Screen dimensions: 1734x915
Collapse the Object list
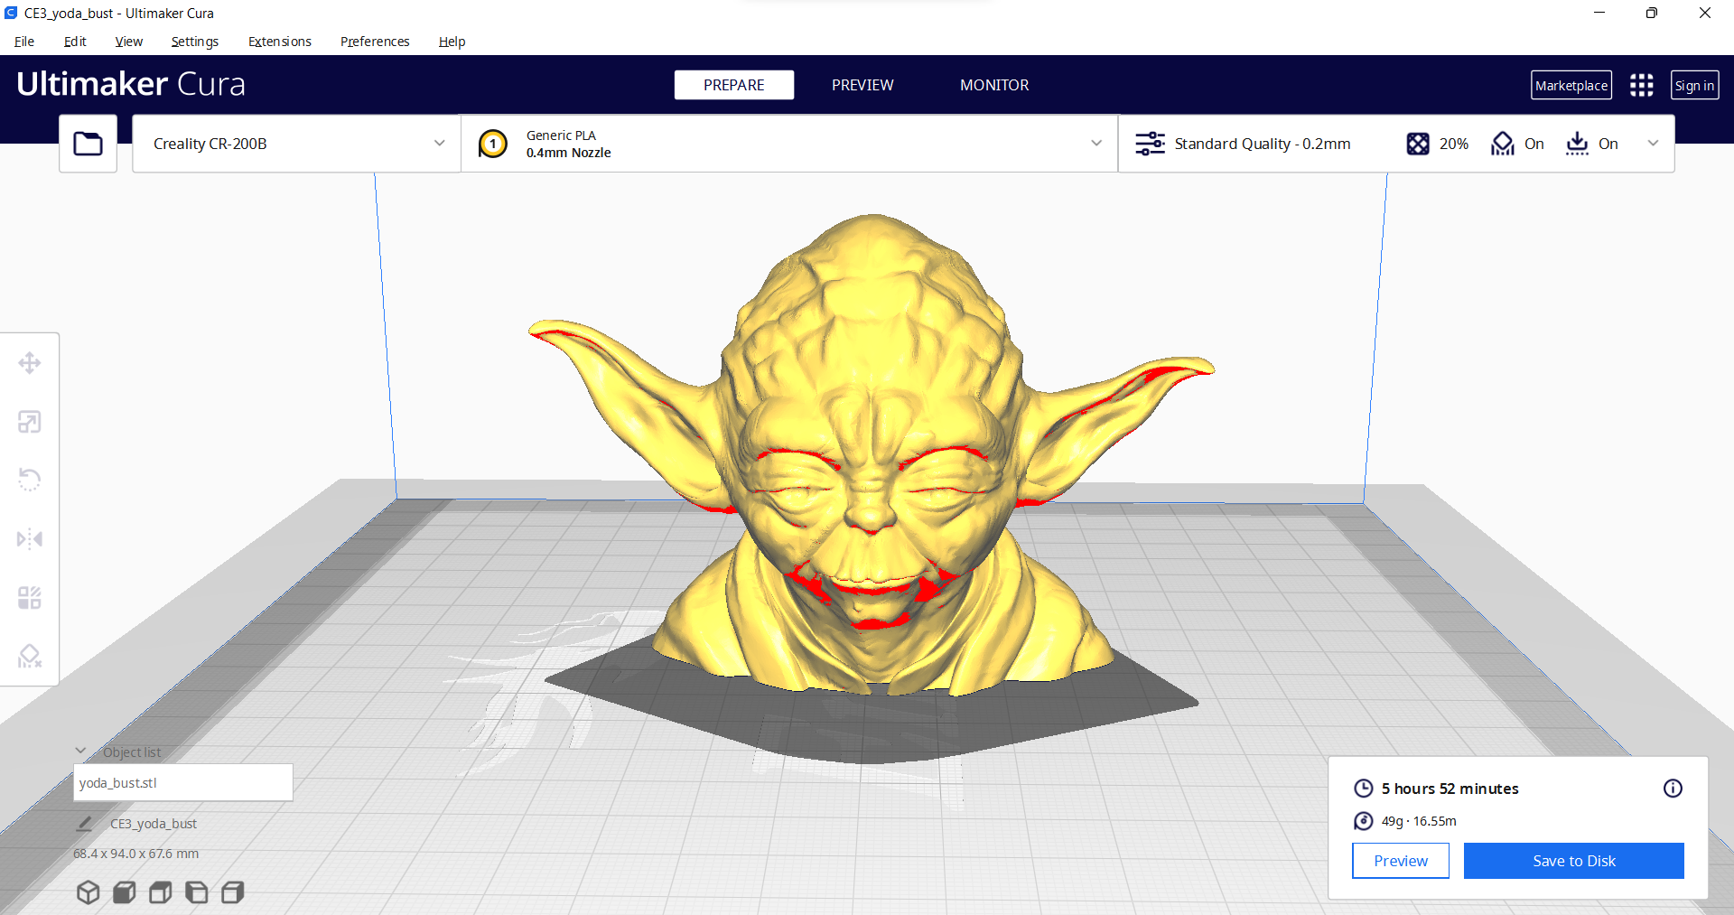[80, 752]
